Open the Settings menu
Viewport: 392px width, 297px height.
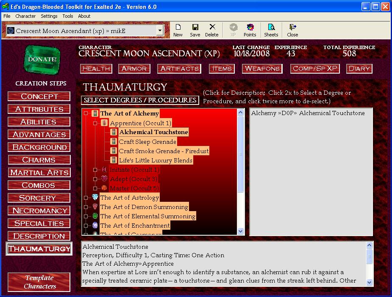49,16
